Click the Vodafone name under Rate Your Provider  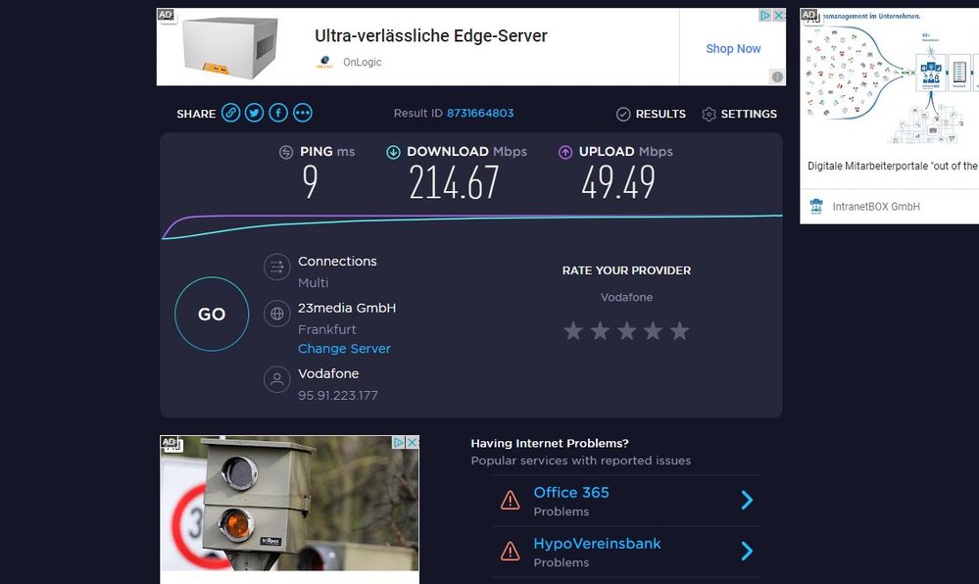(626, 297)
